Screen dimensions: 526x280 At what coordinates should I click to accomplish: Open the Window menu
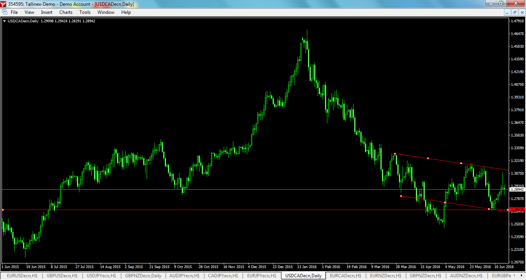point(105,12)
